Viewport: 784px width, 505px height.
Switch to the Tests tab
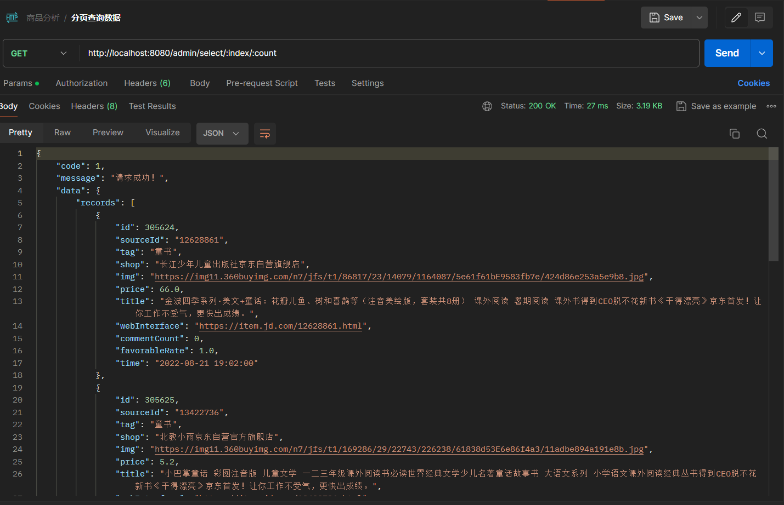tap(325, 83)
